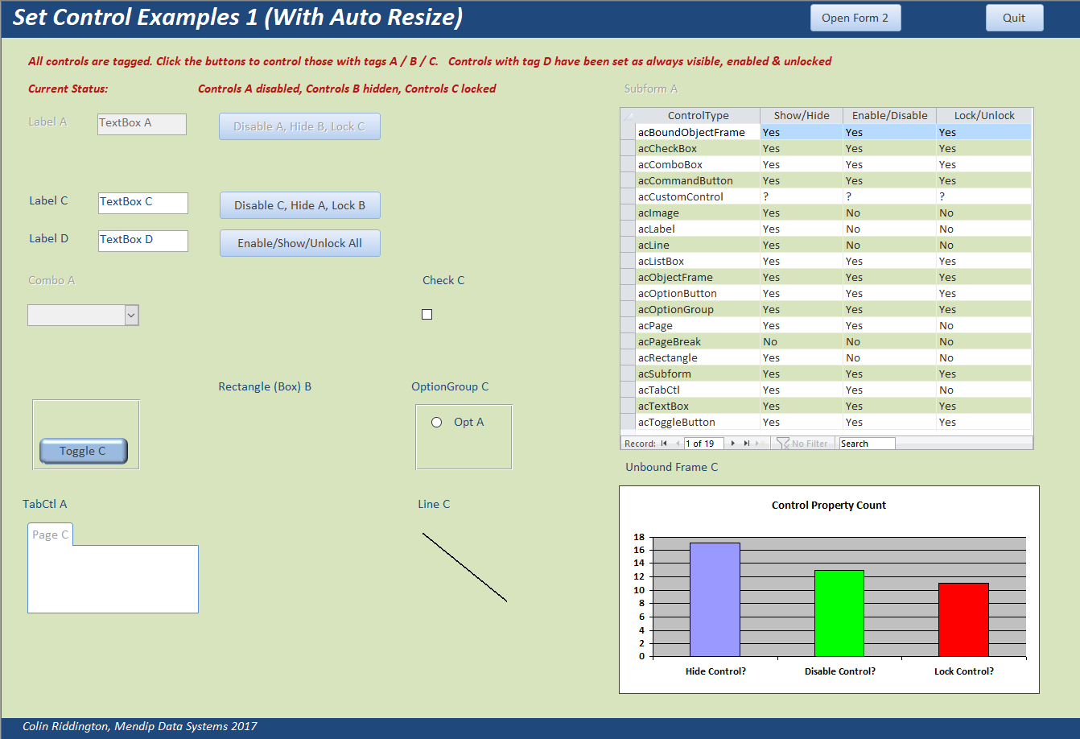
Task: Click the Line C diagonal line control
Action: point(464,567)
